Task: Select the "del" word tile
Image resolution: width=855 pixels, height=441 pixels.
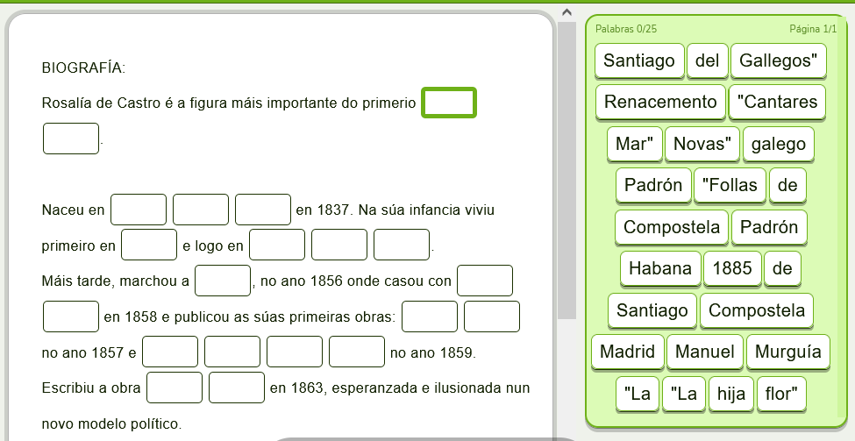Action: click(707, 60)
